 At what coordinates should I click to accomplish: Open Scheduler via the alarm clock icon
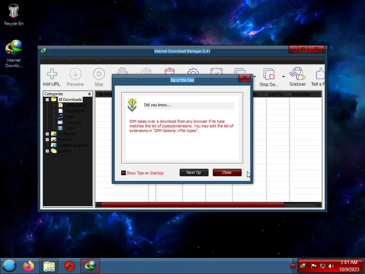216,71
